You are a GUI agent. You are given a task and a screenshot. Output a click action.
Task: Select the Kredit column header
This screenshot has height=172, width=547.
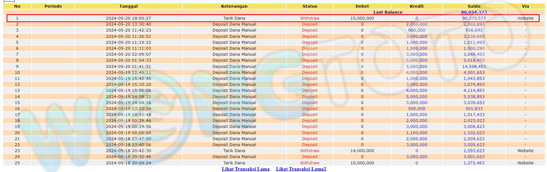417,6
